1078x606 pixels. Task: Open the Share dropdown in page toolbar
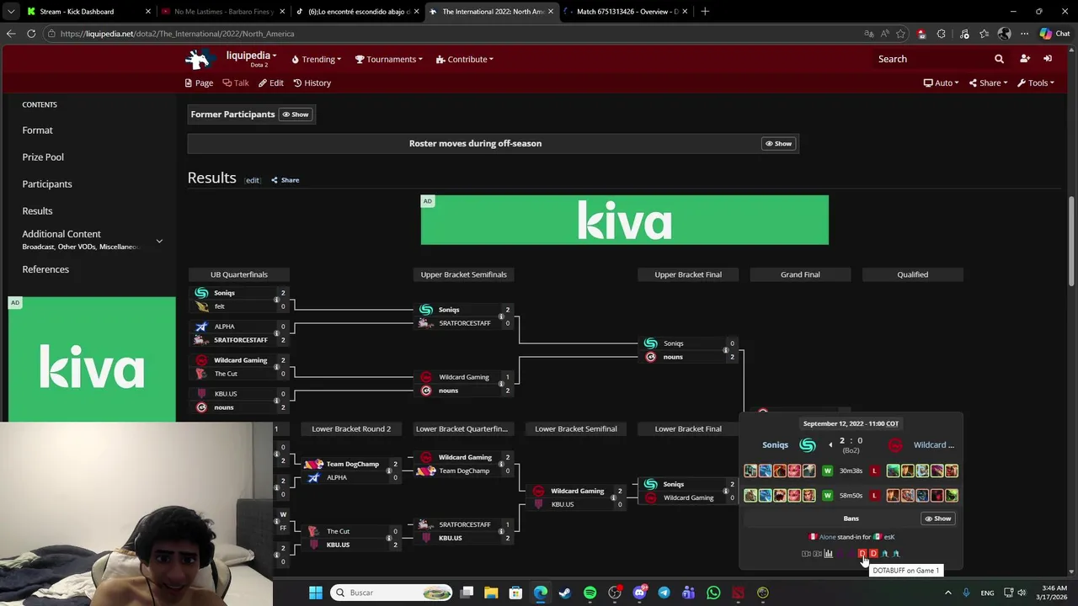pos(987,82)
